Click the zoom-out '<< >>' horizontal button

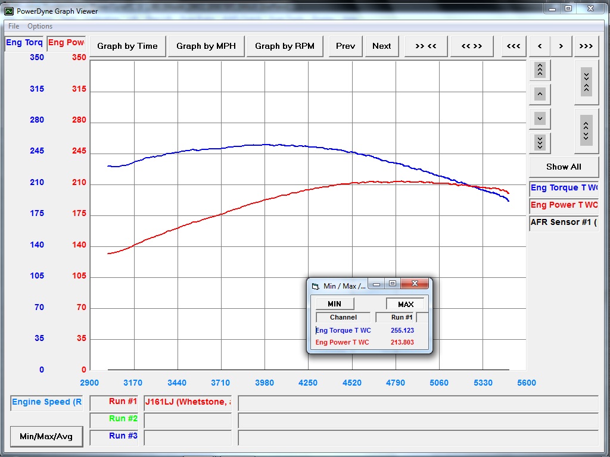472,46
